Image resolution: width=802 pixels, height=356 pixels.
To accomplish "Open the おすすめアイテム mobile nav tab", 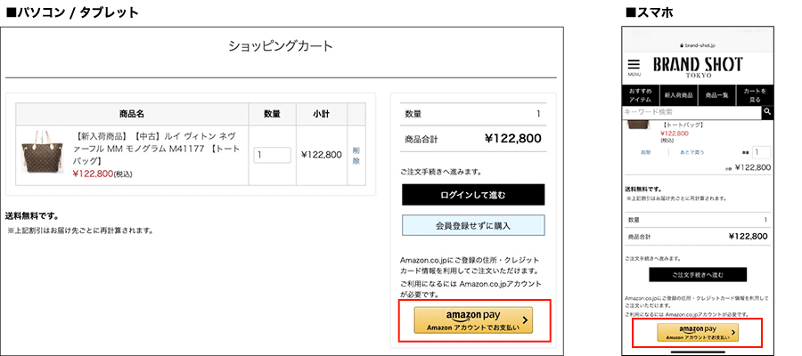I will click(640, 95).
